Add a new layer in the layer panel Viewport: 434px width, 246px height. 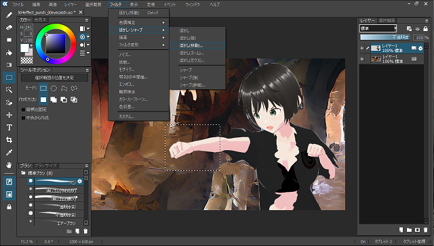(401, 230)
